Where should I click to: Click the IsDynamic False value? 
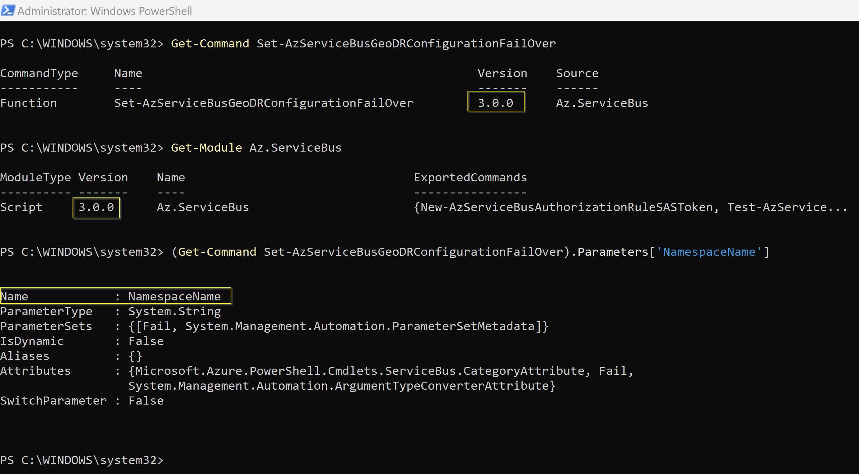pyautogui.click(x=146, y=341)
